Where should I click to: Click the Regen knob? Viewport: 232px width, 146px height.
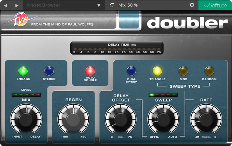(73, 119)
